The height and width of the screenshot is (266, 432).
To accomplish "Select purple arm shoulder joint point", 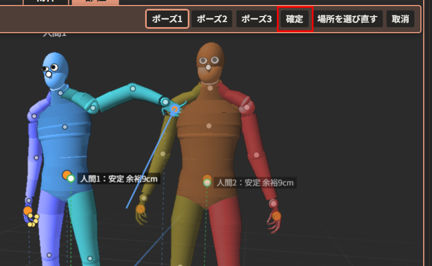I will coord(34,116).
